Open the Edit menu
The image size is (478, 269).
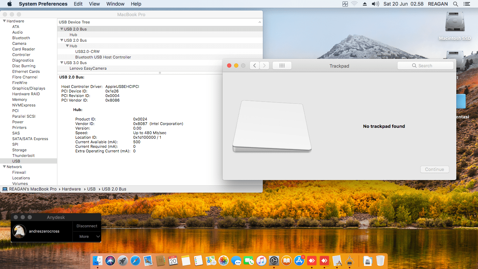click(78, 4)
